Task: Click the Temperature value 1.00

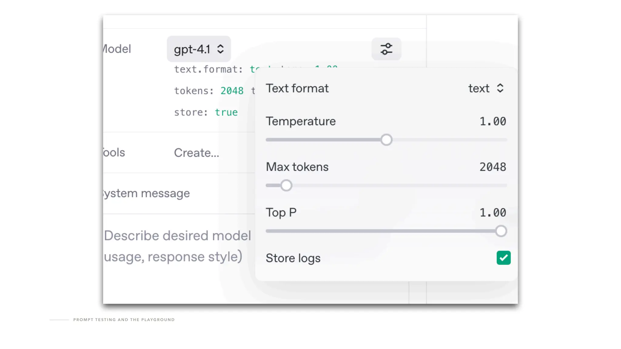Action: tap(492, 121)
